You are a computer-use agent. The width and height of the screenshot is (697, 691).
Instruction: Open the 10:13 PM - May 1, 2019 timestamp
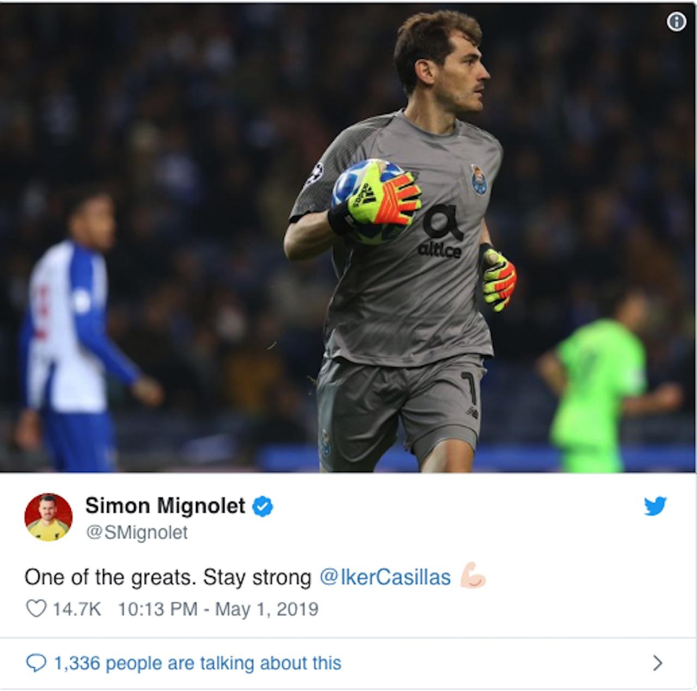[x=218, y=609]
